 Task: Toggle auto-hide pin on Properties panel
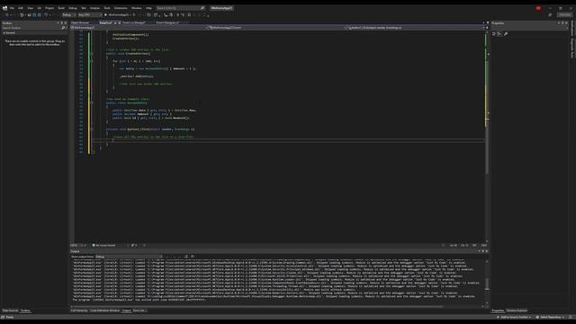click(x=562, y=23)
